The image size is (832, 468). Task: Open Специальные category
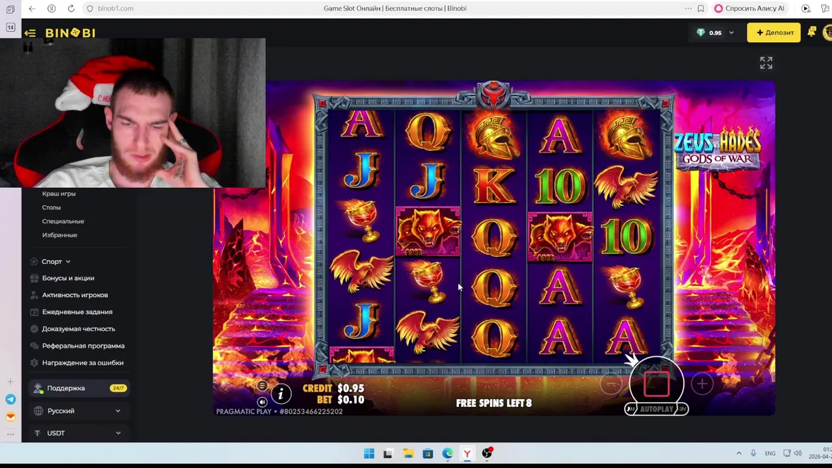63,221
